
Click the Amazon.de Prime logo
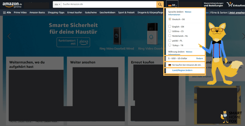pos(12,5)
